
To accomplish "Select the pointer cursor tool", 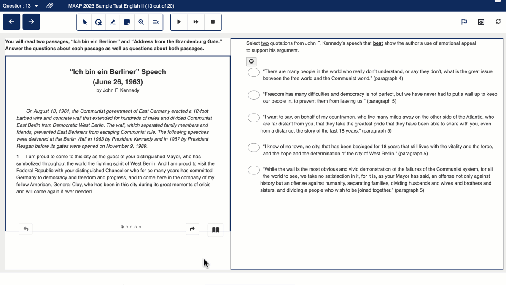I will coord(85,22).
